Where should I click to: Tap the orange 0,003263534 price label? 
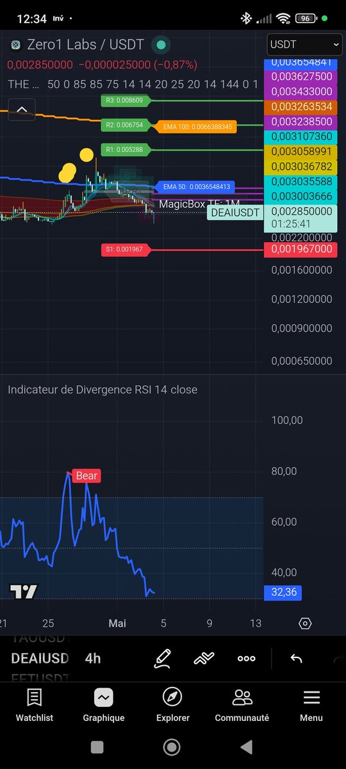(301, 106)
